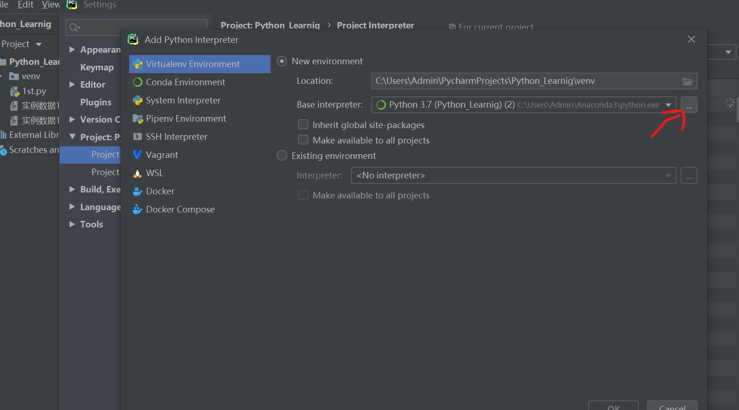
Task: Click Settings search input field
Action: [x=136, y=27]
